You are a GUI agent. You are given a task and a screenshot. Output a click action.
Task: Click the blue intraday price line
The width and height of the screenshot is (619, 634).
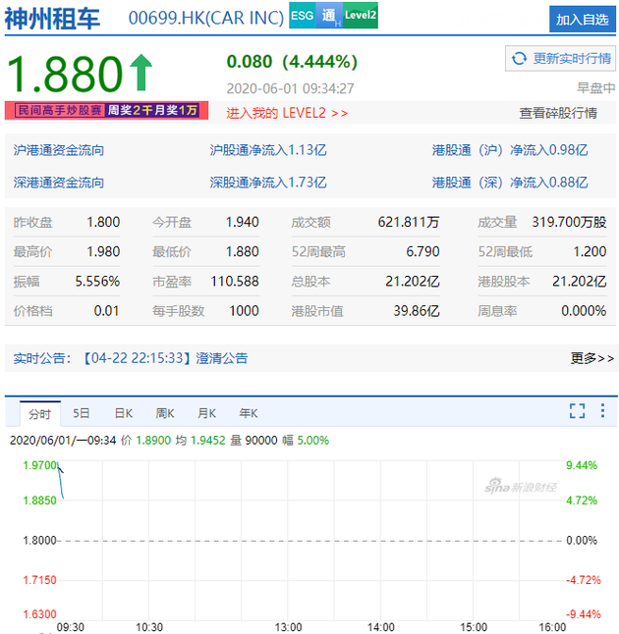61,481
